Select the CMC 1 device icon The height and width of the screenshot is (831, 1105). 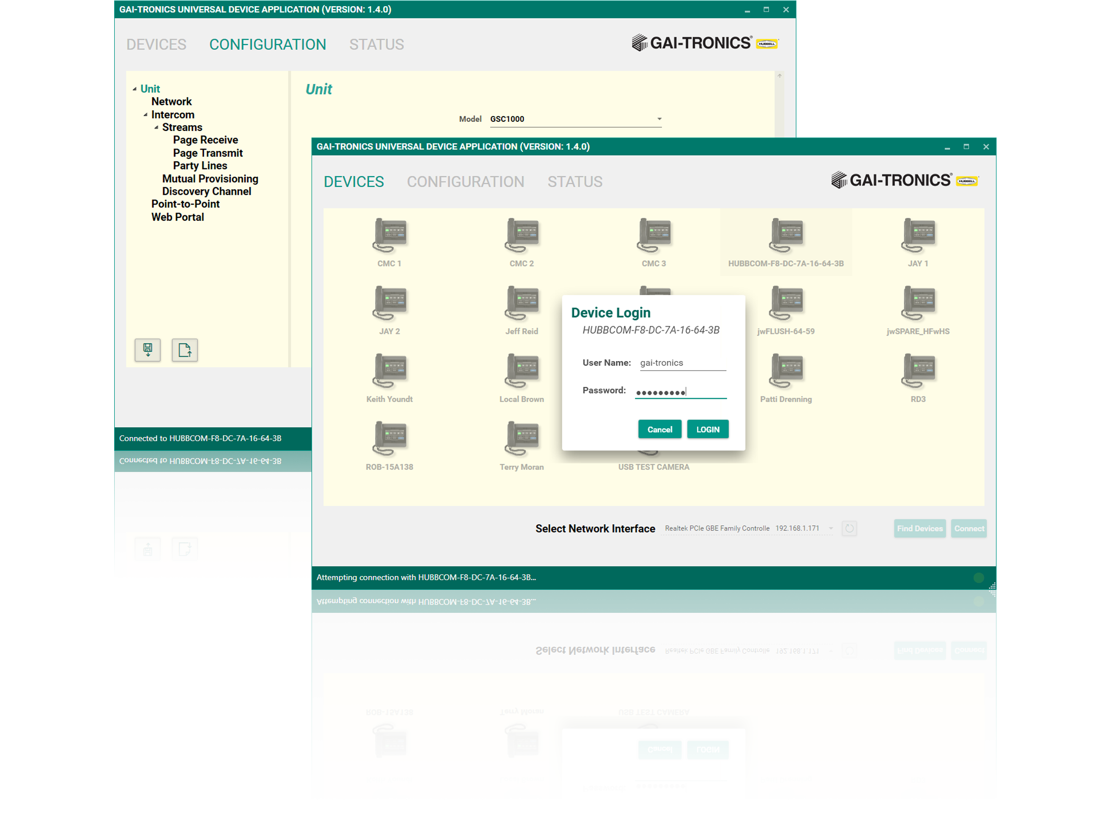(x=390, y=236)
